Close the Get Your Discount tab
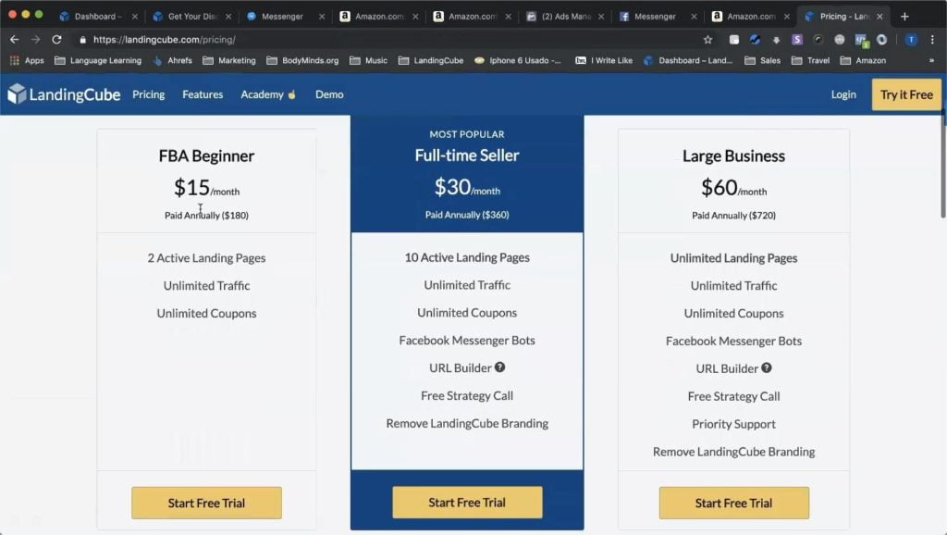The width and height of the screenshot is (947, 535). [228, 17]
